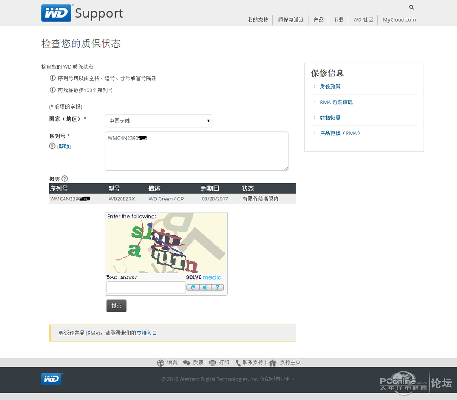Click the 提交 submit button

[x=116, y=305]
